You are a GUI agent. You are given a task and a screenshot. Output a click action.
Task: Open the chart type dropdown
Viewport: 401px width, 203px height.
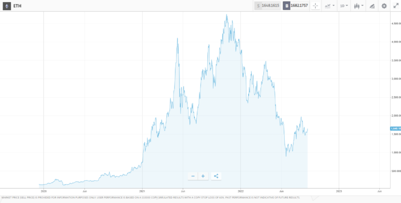[x=329, y=6]
